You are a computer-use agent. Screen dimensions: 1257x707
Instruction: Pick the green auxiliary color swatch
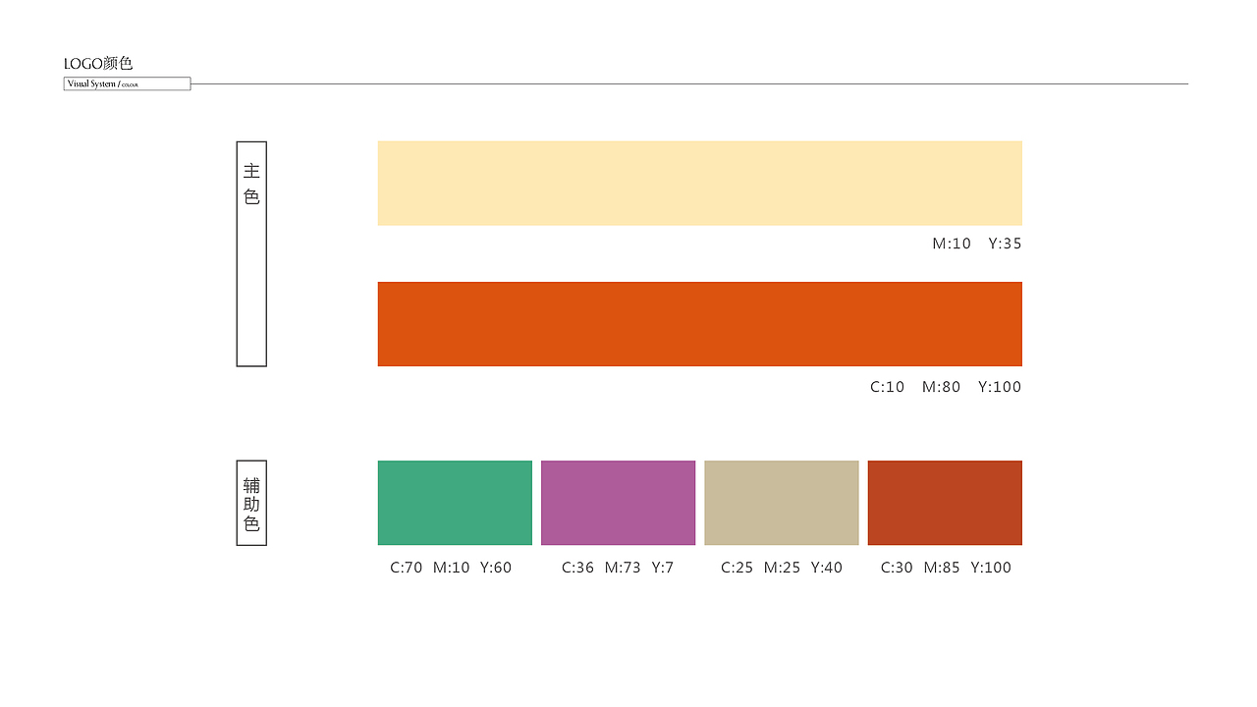(455, 503)
